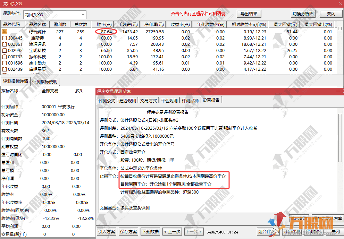Screen dimensions: 344x239
Task: Click the 2024/03/18-2025/03/14 date range value
Action: [65, 123]
